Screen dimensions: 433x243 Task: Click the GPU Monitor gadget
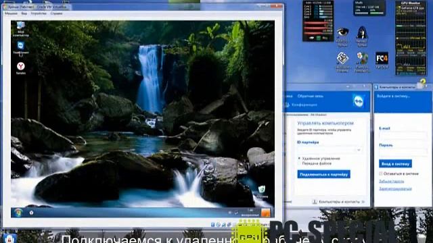[x=411, y=38]
